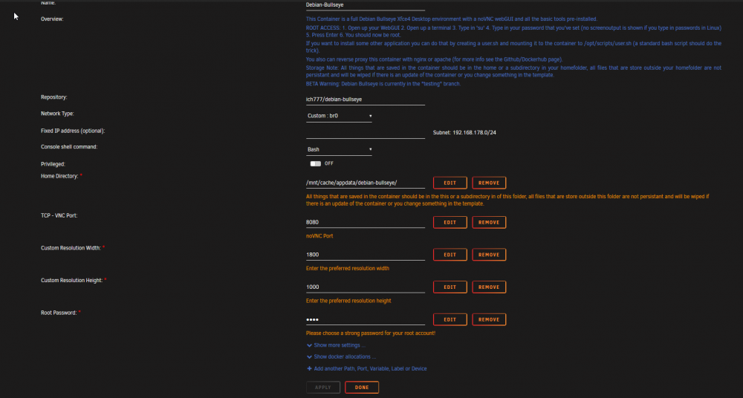Remove the Custom Resolution Width entry
This screenshot has width=743, height=398.
coord(489,255)
